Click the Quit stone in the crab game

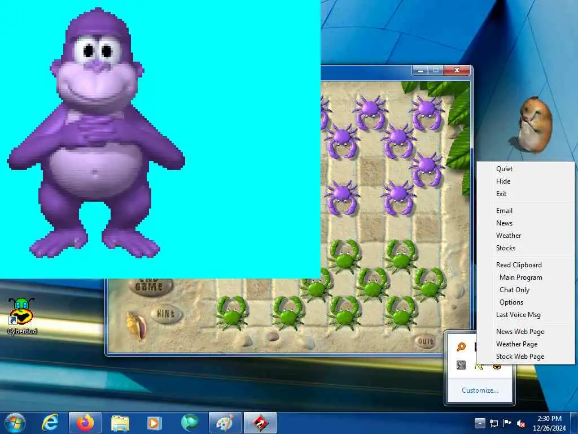[425, 341]
